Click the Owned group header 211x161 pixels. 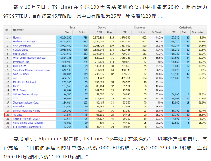tap(102, 28)
